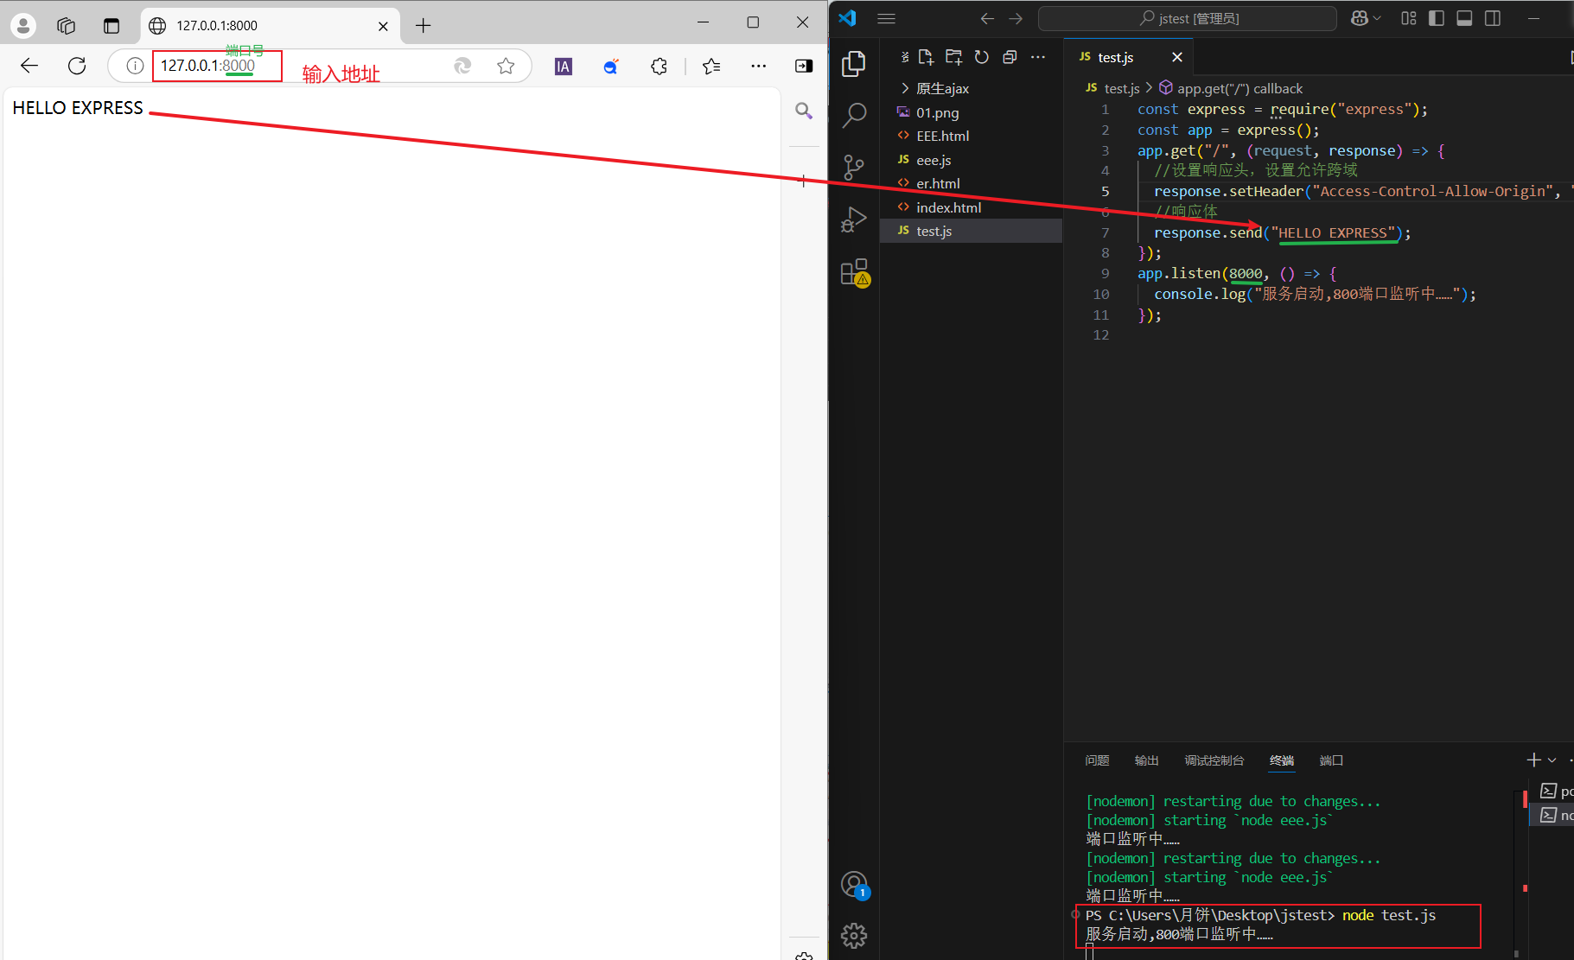Image resolution: width=1574 pixels, height=960 pixels.
Task: Open the VS Code Manage gear menu
Action: 854,936
